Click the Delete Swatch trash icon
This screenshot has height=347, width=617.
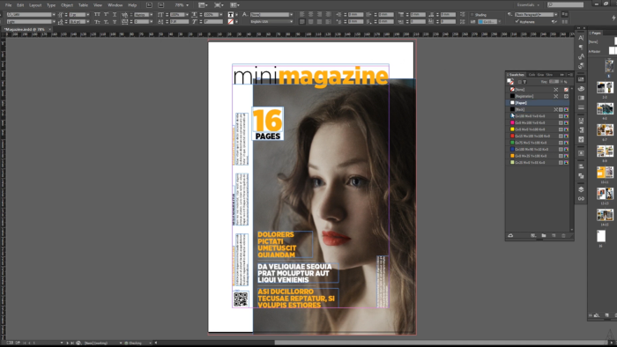(563, 235)
